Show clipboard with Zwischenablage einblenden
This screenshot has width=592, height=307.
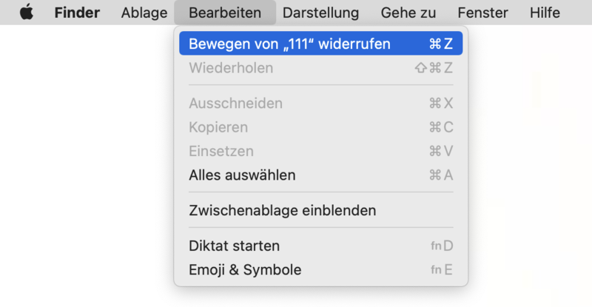tap(282, 210)
